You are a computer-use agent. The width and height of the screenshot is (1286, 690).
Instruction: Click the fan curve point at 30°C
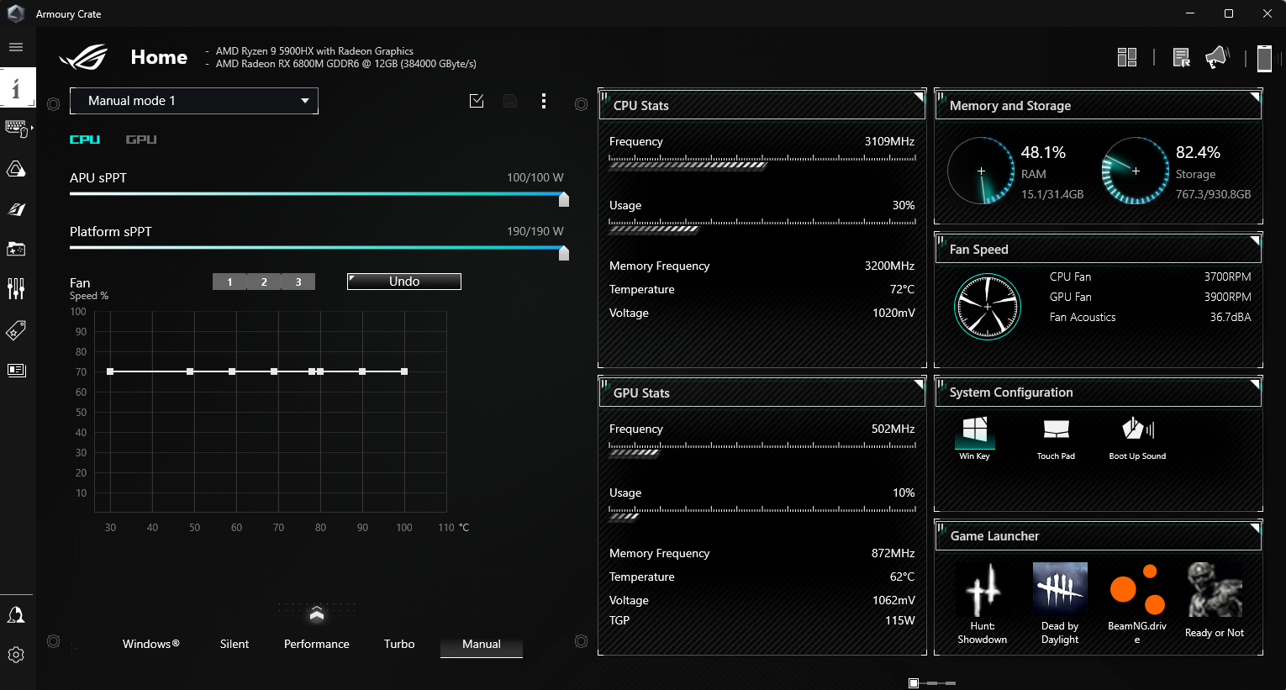click(110, 371)
